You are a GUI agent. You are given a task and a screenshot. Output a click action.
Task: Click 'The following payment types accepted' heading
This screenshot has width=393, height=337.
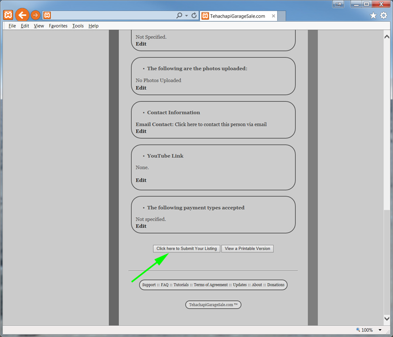tap(196, 208)
